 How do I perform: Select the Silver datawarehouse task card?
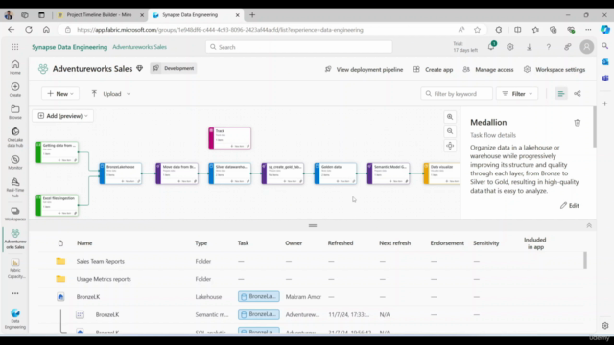pyautogui.click(x=230, y=173)
